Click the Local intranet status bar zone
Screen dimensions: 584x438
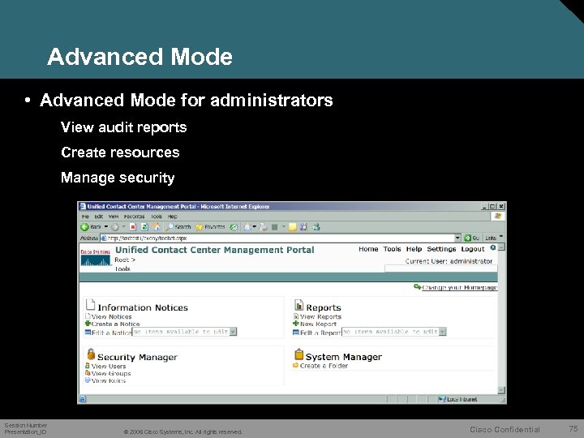(x=457, y=399)
